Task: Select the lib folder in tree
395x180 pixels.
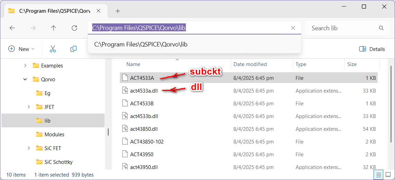Action: [53, 120]
